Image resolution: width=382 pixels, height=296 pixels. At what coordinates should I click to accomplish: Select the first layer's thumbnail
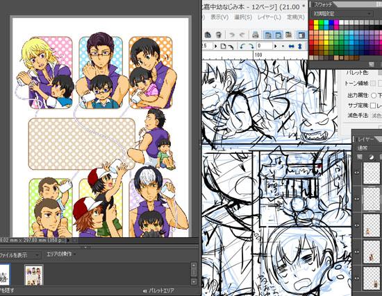tap(372, 173)
